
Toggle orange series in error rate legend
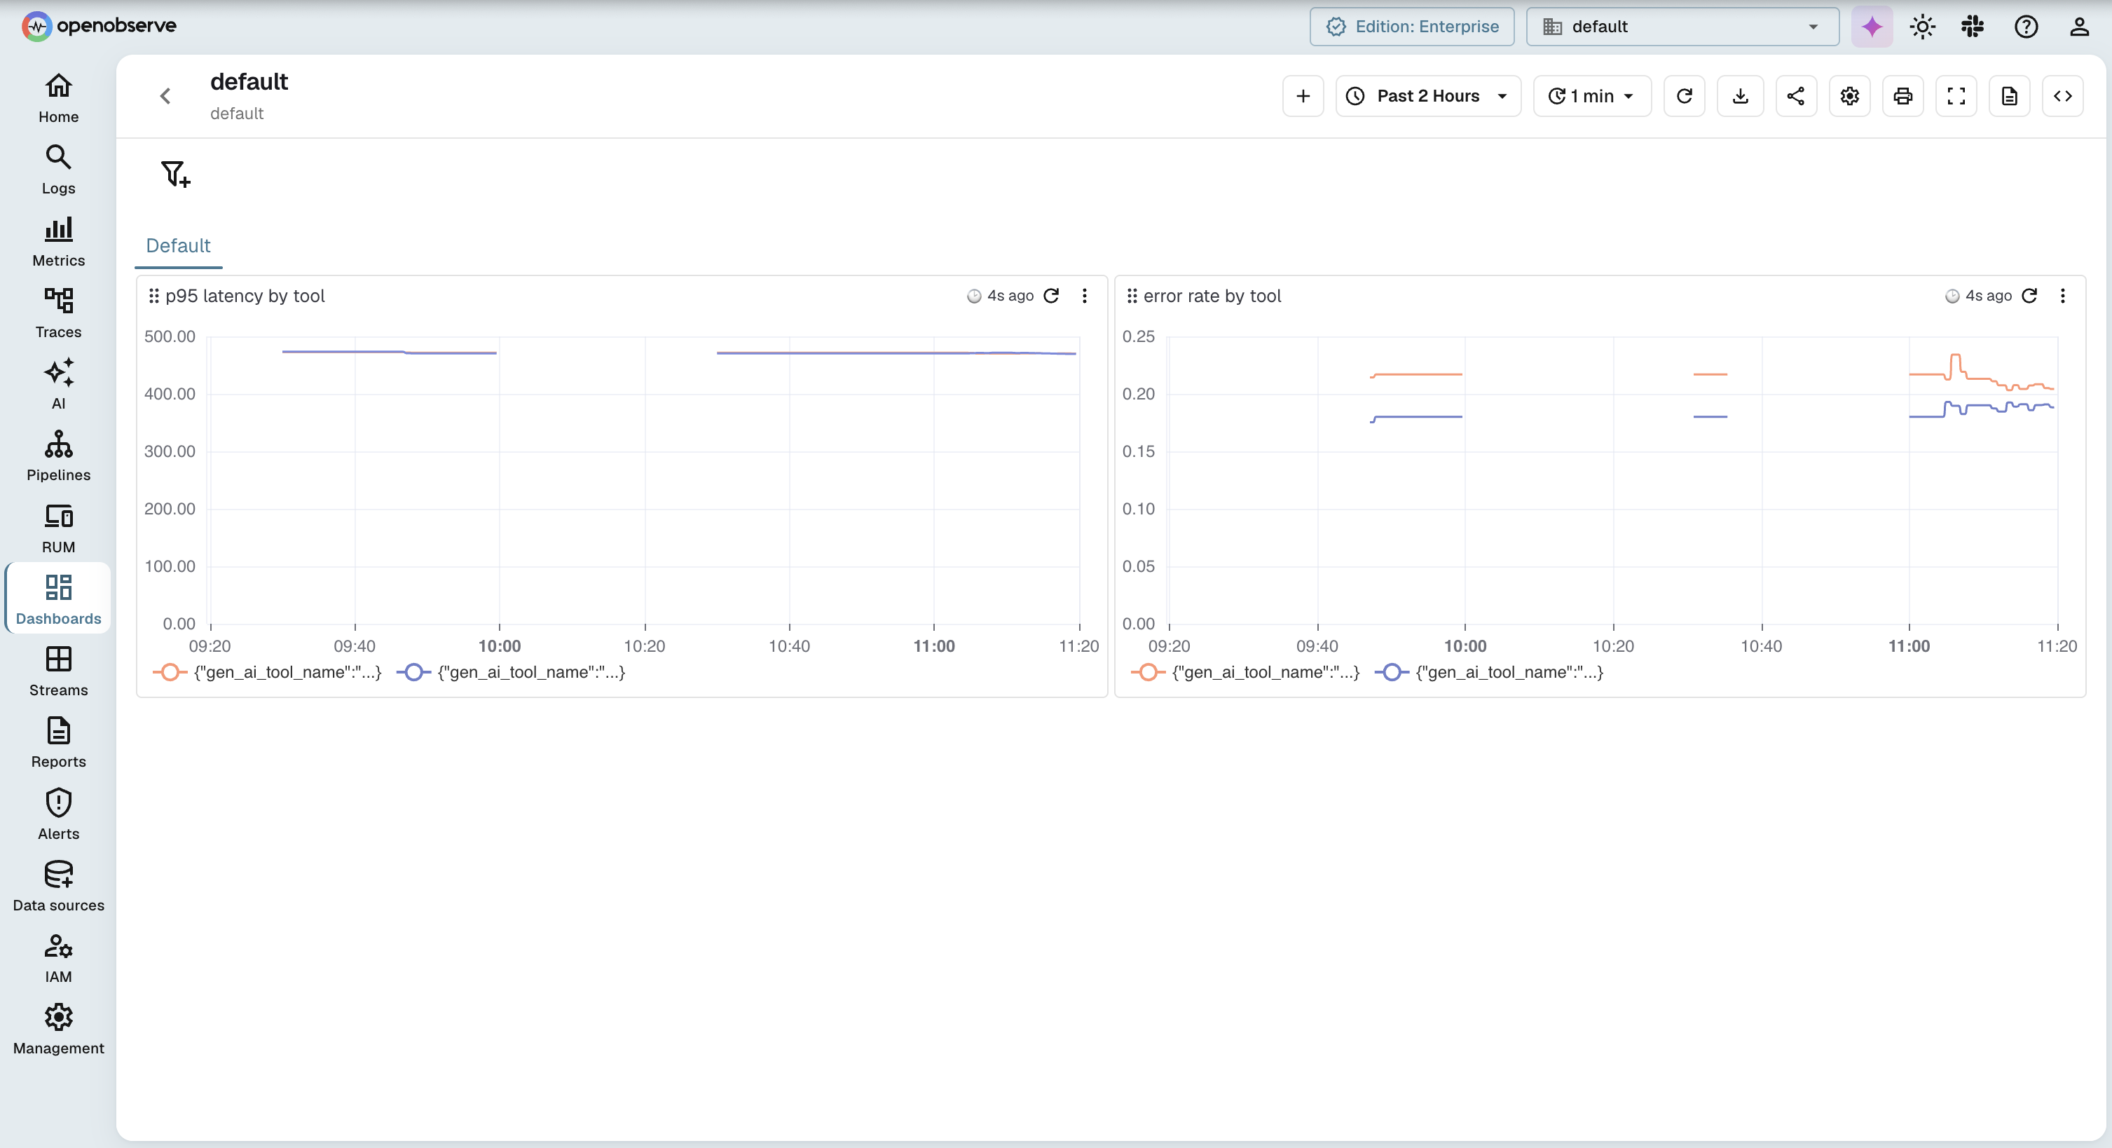pyautogui.click(x=1245, y=672)
